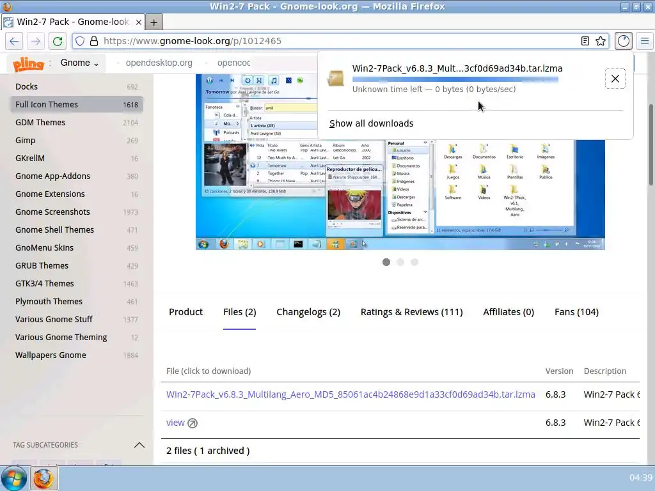Click the page vertical scrollbar
The height and width of the screenshot is (491, 655).
[x=651, y=144]
